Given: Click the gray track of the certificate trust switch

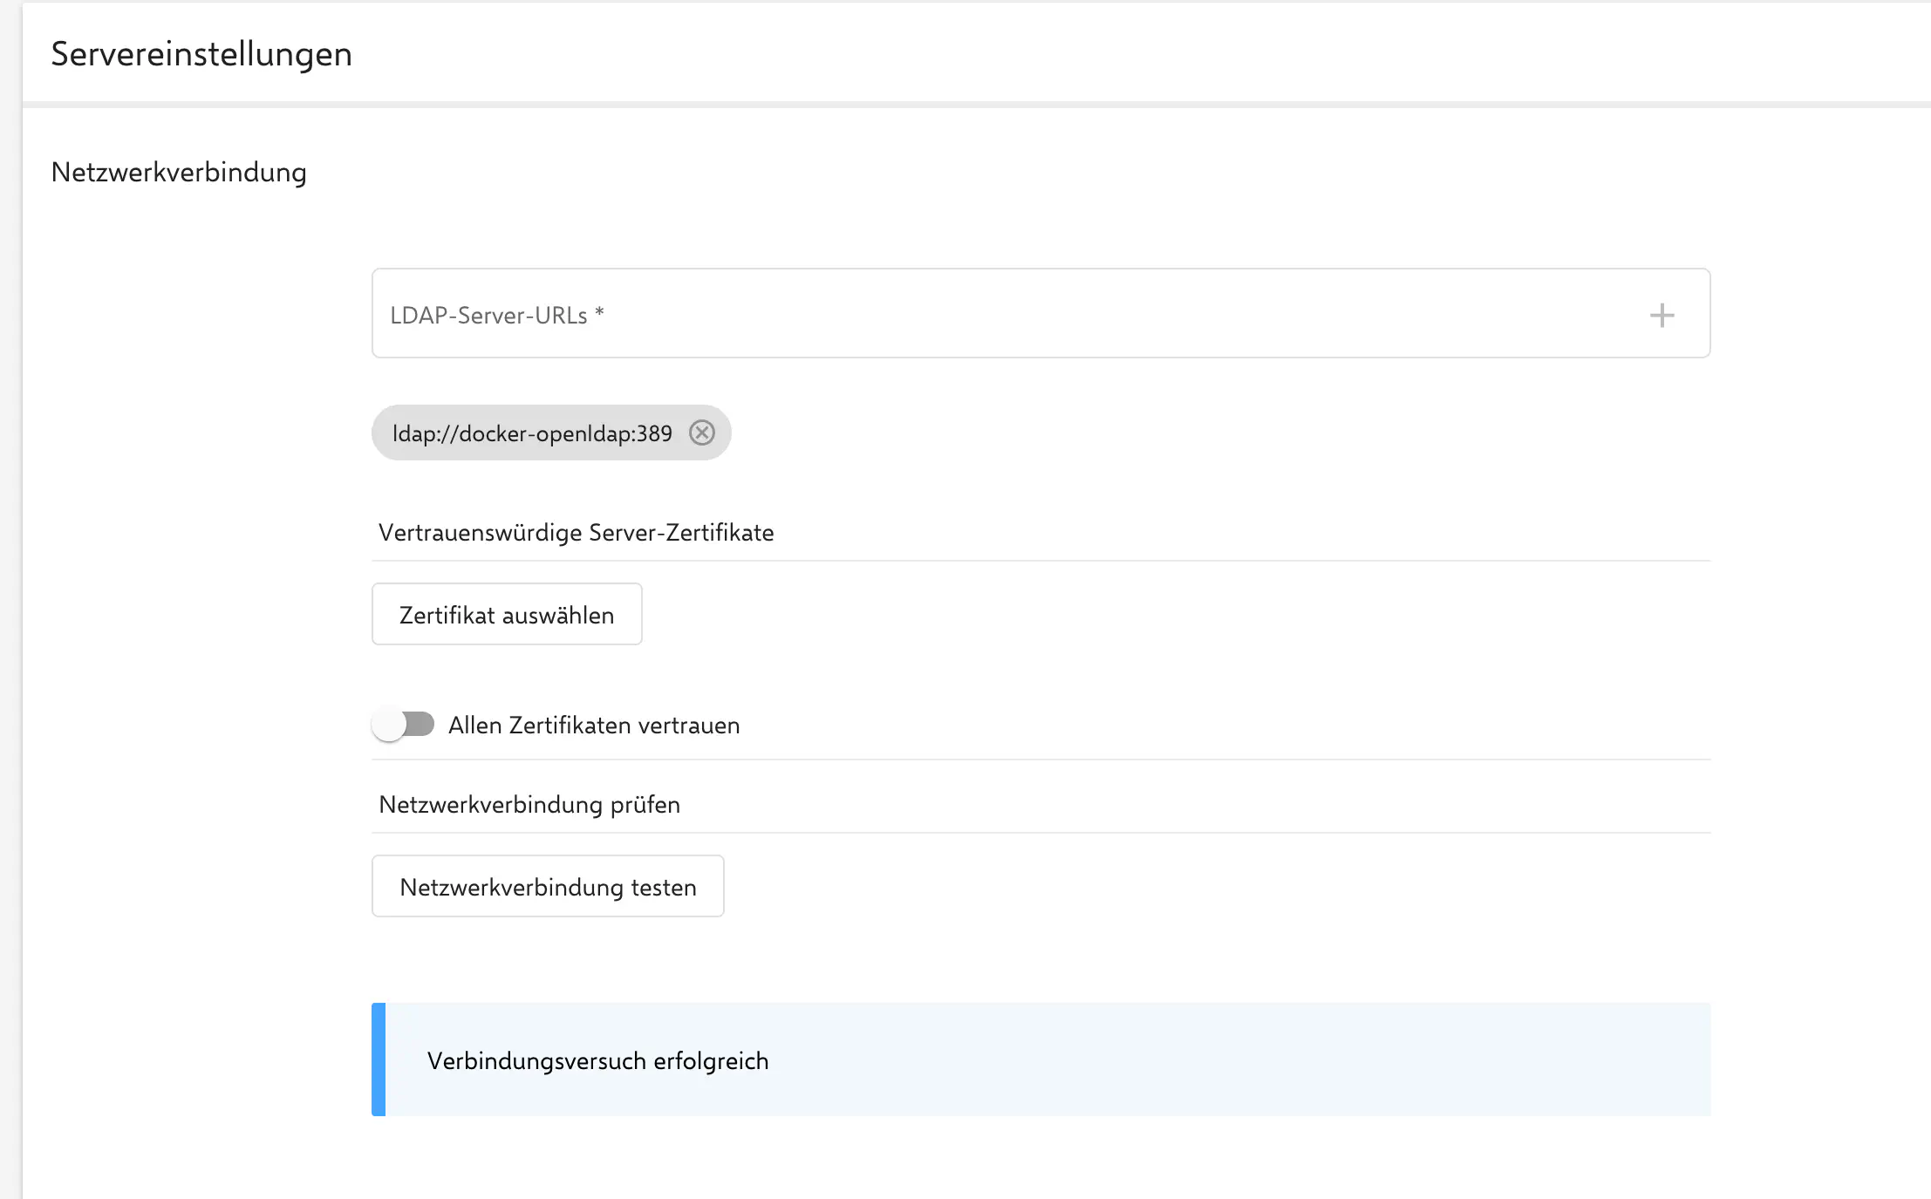Looking at the screenshot, I should pos(423,724).
